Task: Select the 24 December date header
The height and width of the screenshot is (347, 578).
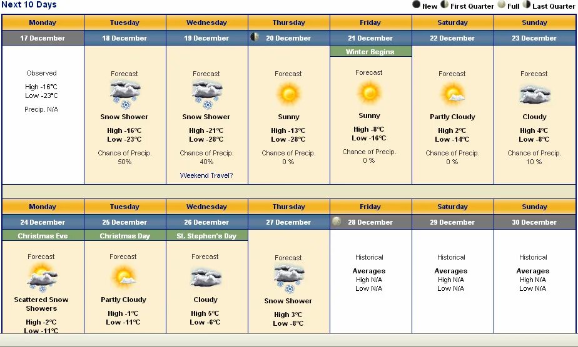Action: 43,222
